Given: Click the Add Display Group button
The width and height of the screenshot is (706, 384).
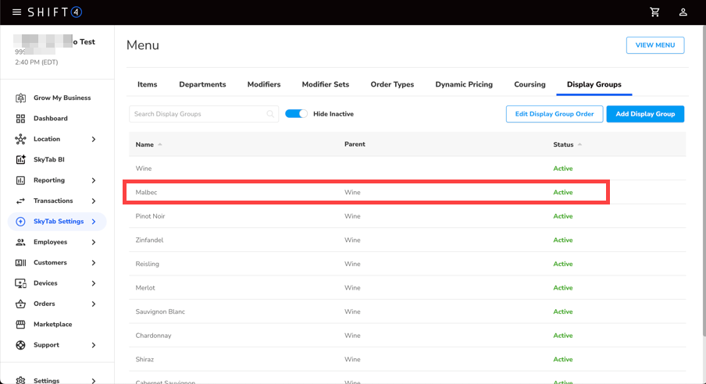Looking at the screenshot, I should click(645, 114).
